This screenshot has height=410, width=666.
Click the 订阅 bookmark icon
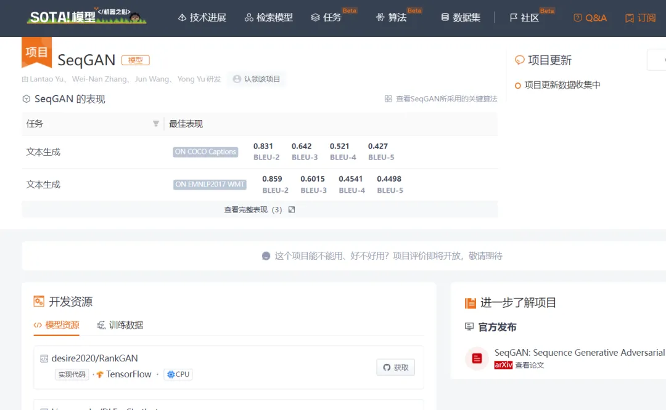[x=630, y=18]
